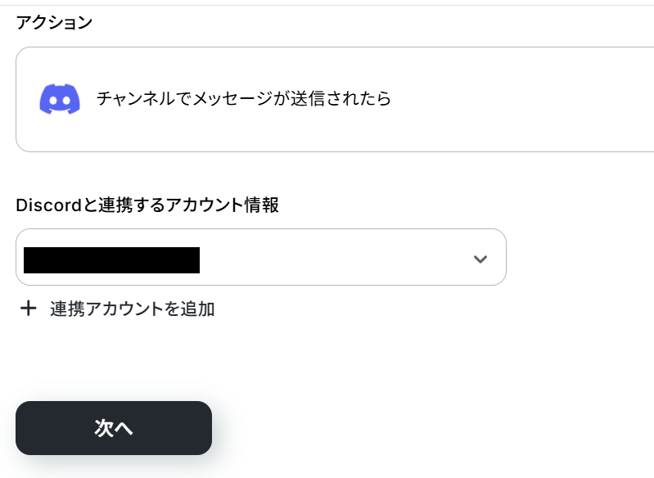Click the Discordと連携するアカウント情報 label
Viewport: 654px width, 478px height.
click(x=147, y=205)
